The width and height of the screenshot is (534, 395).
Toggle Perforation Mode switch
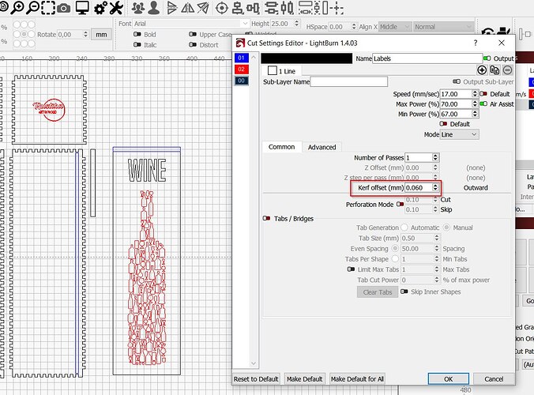point(400,204)
